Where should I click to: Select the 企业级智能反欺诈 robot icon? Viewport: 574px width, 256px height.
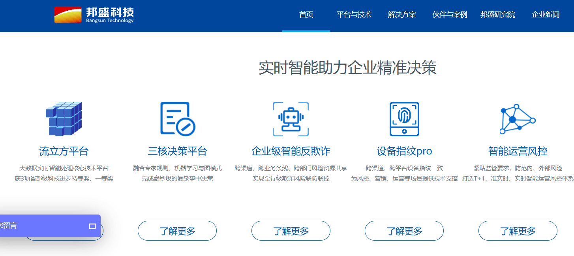click(291, 119)
